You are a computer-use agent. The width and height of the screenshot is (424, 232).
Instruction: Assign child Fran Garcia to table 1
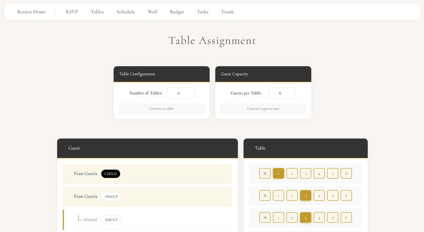click(x=279, y=173)
